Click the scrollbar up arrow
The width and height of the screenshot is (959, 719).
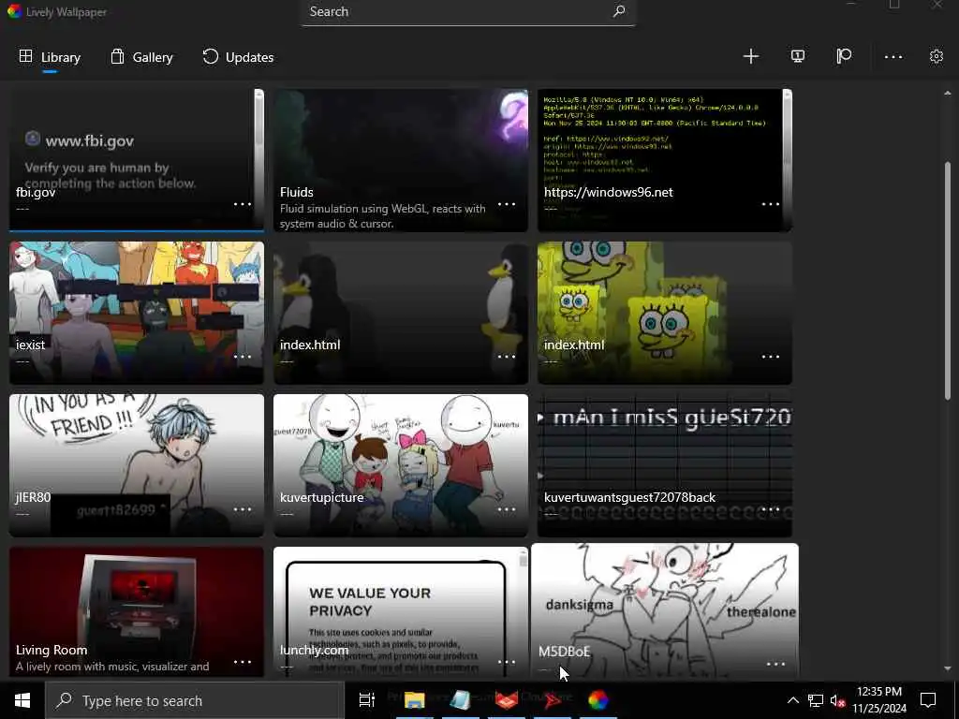point(948,94)
